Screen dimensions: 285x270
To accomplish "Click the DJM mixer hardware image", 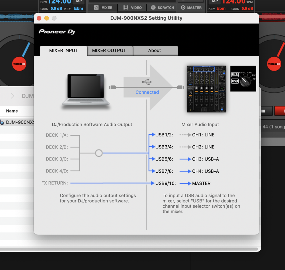I will (206, 89).
